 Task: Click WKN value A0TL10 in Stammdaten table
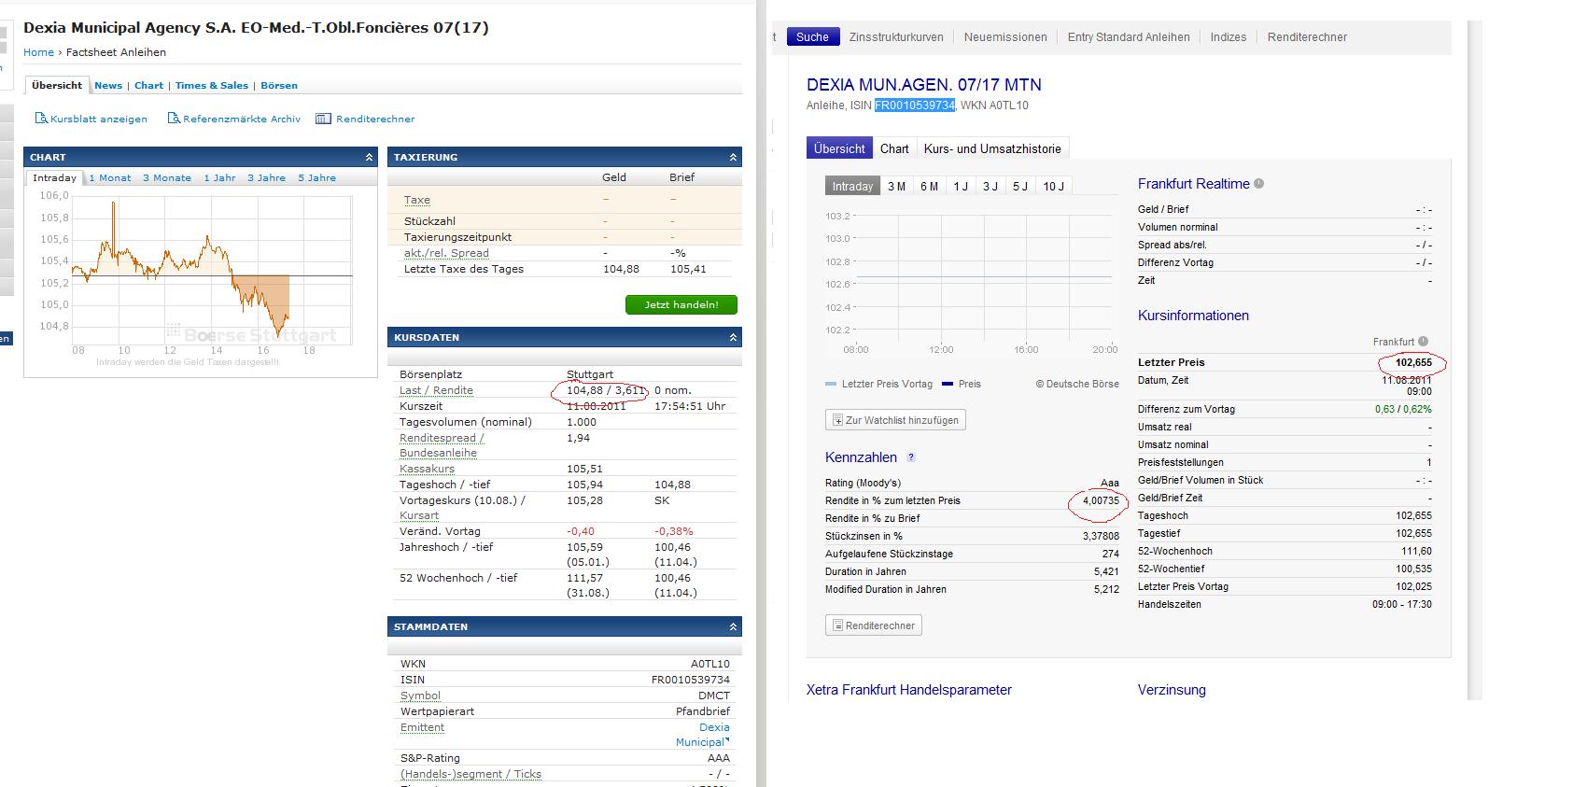(710, 664)
